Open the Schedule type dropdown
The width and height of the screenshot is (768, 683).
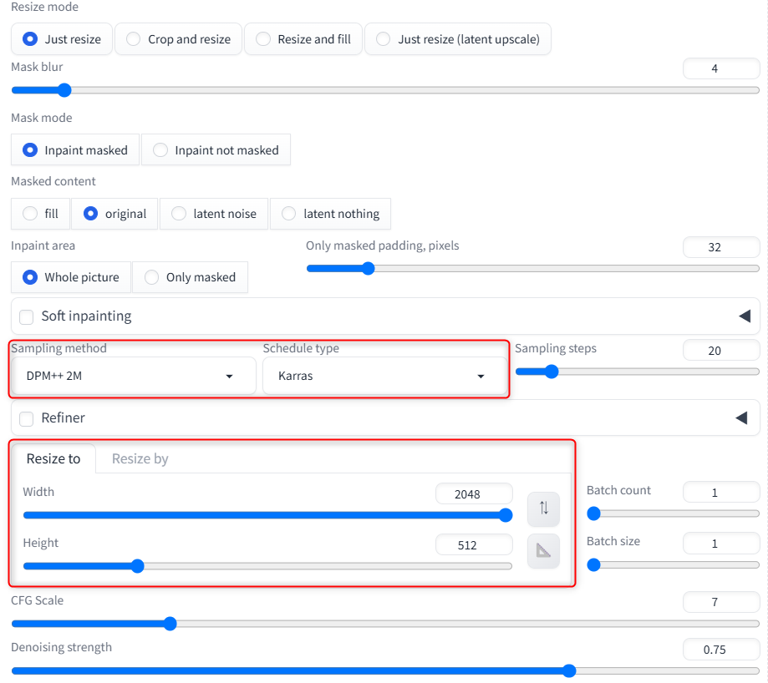pyautogui.click(x=384, y=376)
